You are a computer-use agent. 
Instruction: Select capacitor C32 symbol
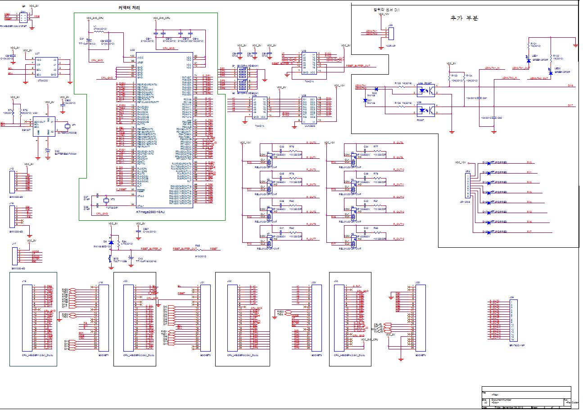(x=494, y=117)
